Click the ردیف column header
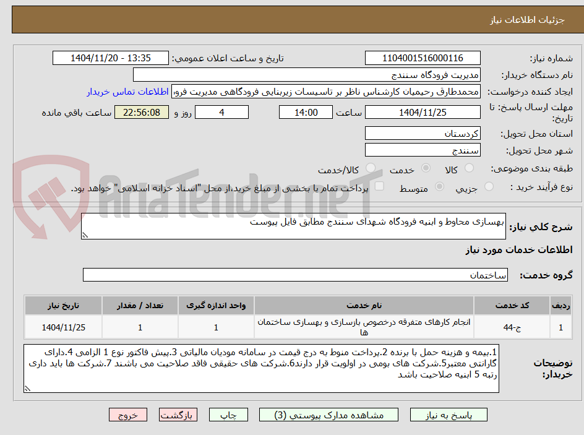This screenshot has width=584, height=435. 561,306
